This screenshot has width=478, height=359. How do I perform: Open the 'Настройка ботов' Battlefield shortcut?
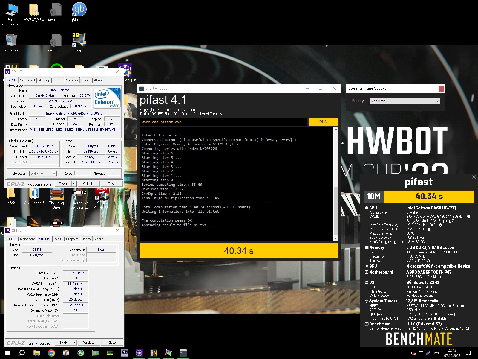coord(79,199)
